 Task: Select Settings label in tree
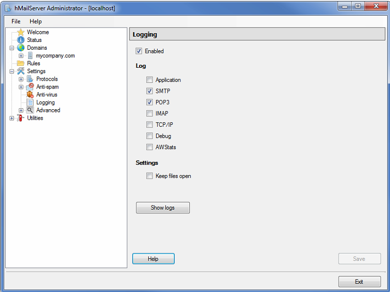(x=36, y=71)
